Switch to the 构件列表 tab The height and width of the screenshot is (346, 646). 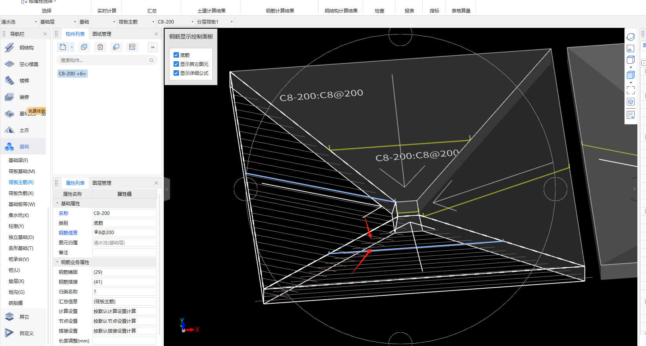tap(75, 34)
